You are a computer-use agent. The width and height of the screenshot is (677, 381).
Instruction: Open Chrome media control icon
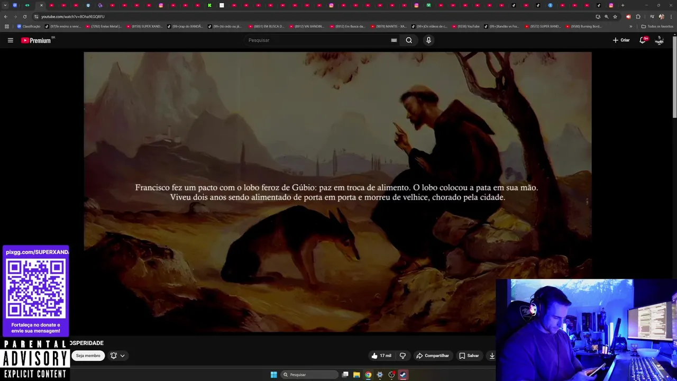click(x=652, y=16)
